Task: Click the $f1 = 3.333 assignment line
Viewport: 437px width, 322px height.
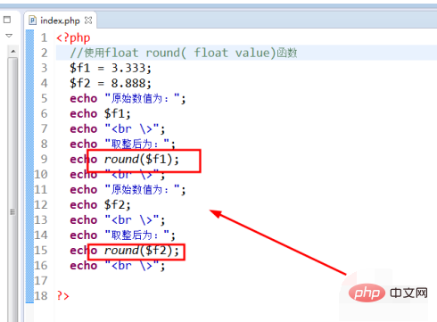Action: (111, 68)
